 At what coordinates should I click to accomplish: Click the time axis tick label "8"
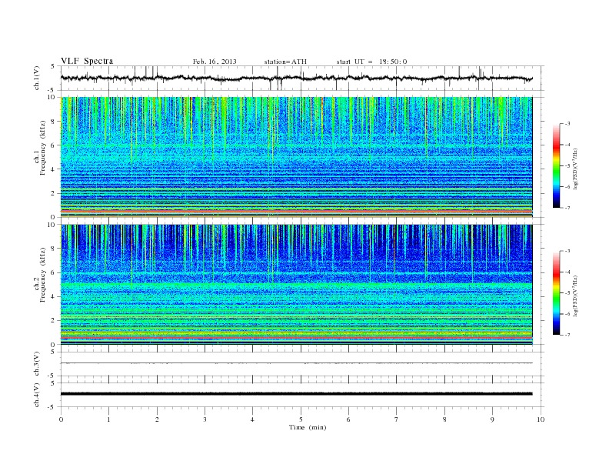pos(444,419)
